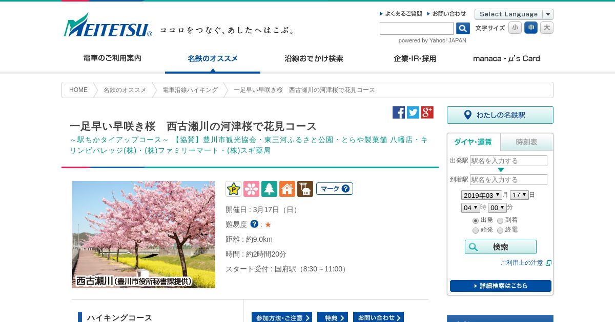Select the 到着 radio button

pyautogui.click(x=500, y=221)
